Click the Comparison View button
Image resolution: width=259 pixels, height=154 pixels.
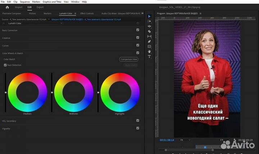point(129,59)
